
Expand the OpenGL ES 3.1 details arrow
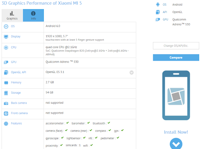pos(132,73)
